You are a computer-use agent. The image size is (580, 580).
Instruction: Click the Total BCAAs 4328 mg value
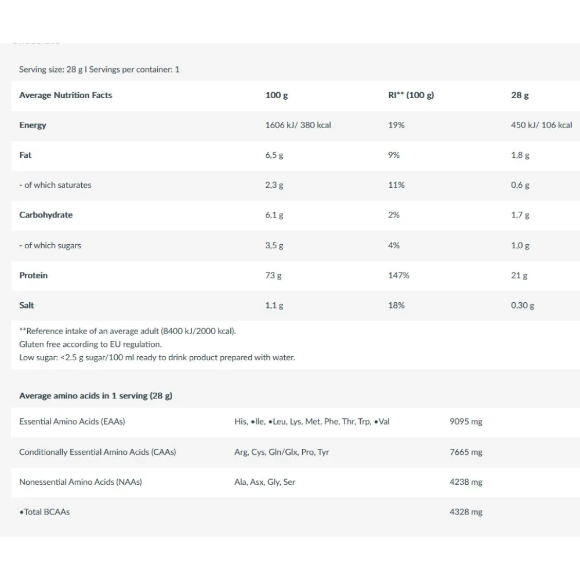tap(466, 512)
